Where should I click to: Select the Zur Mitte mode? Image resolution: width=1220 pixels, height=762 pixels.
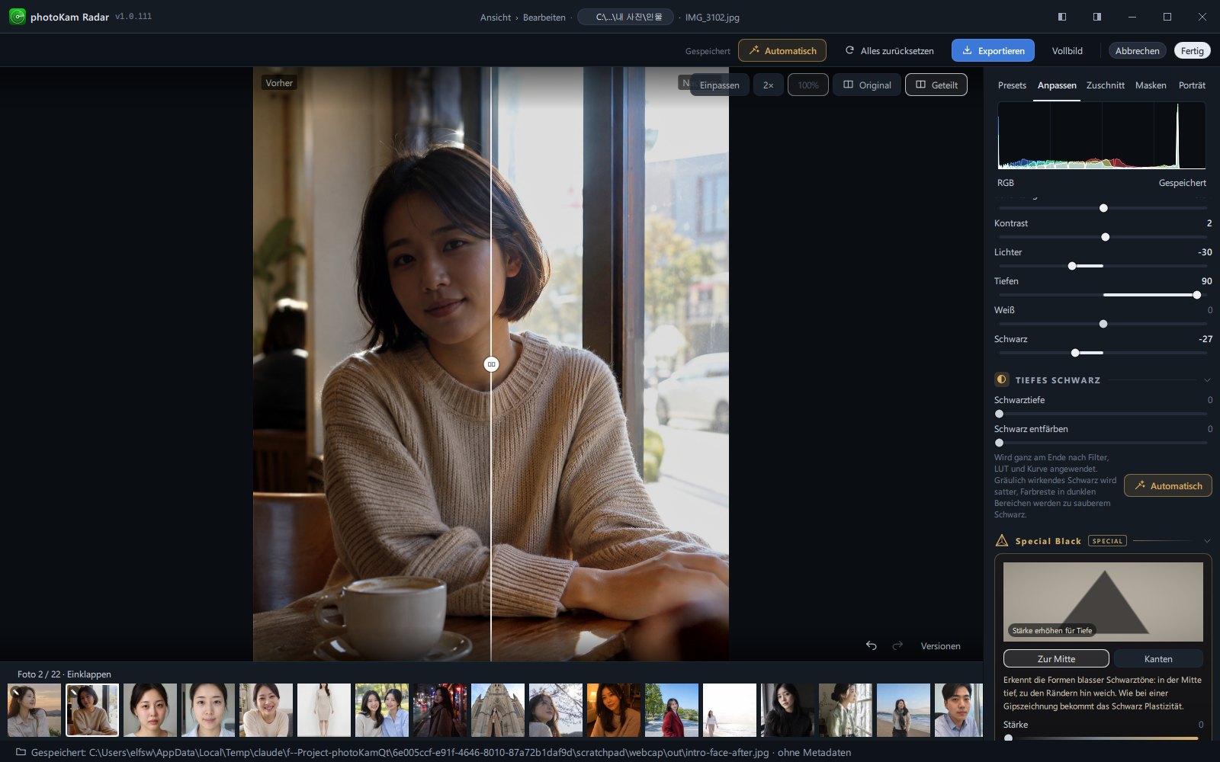pos(1056,658)
